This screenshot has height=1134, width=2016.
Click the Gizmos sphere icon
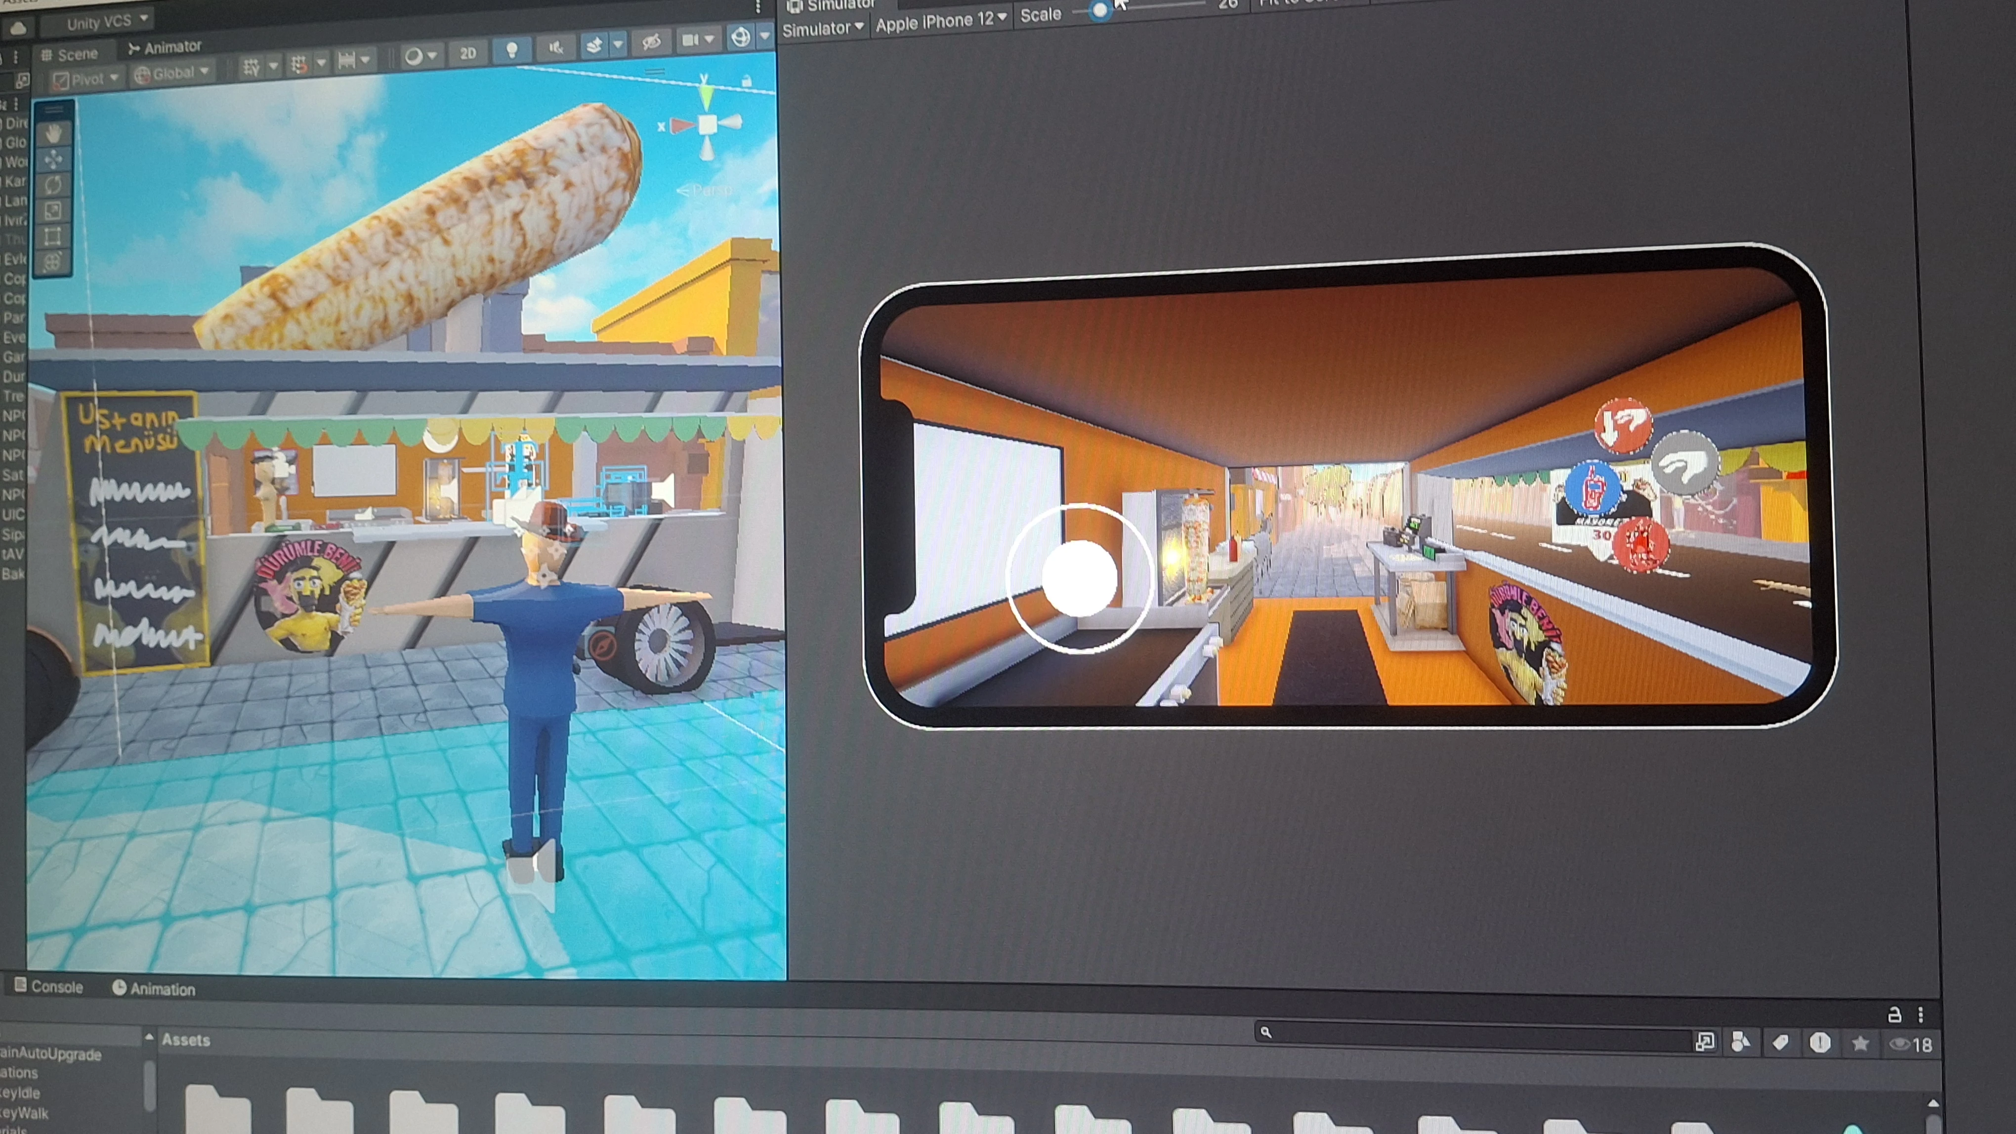[x=740, y=36]
